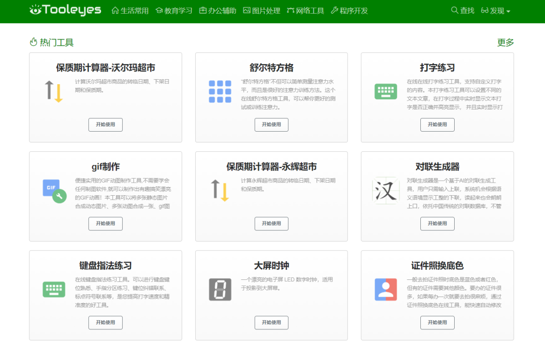Click the keyboard icon for 键盘指法练习
This screenshot has width=545, height=347.
(54, 290)
